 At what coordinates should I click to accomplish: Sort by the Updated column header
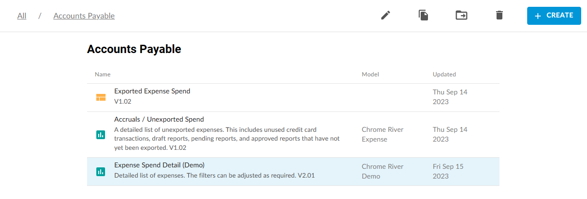pos(445,74)
